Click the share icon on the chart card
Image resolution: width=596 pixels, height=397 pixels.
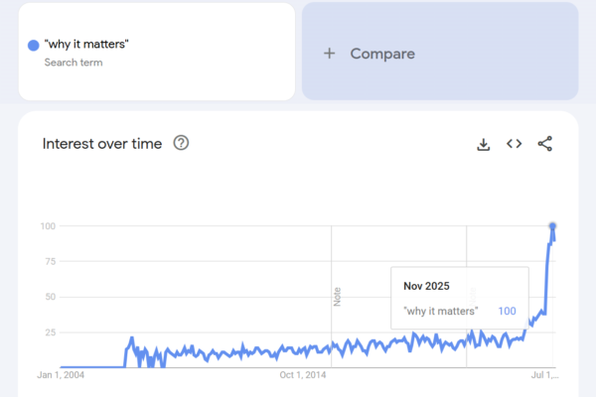[544, 144]
